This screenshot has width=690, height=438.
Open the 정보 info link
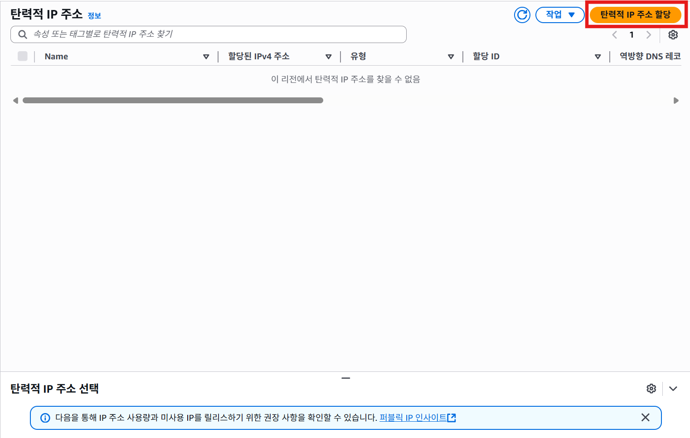[x=94, y=16]
